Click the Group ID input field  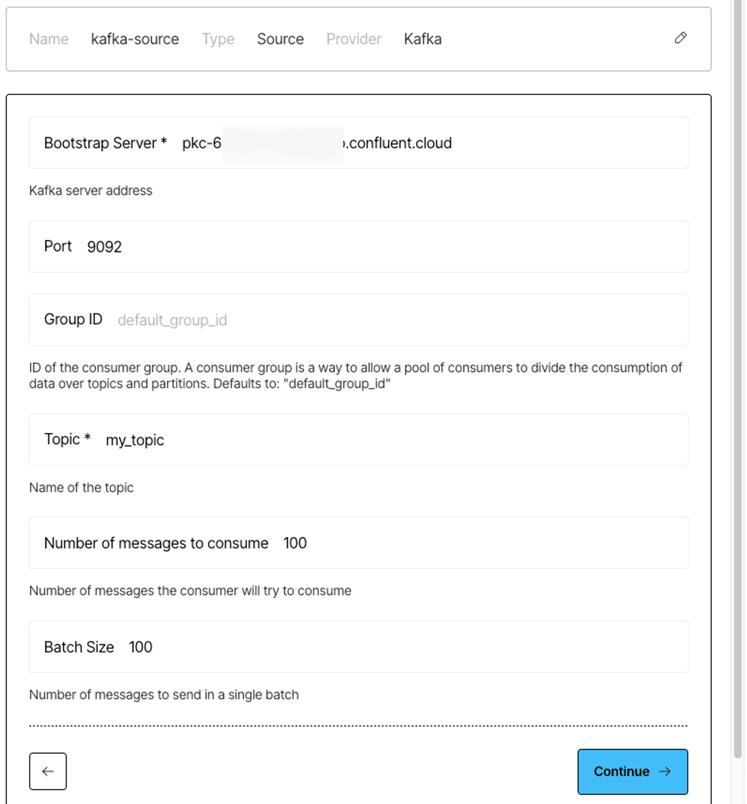point(359,319)
